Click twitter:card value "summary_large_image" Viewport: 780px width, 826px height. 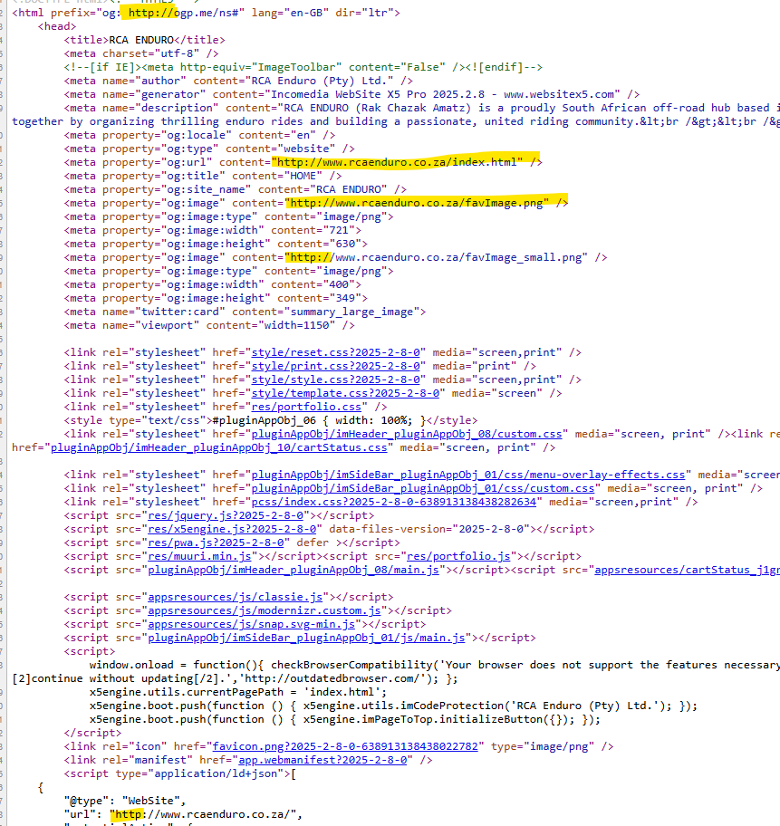pyautogui.click(x=351, y=312)
